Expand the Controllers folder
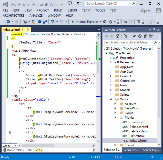Image resolution: width=163 pixels, height=160 pixels. pos(110,81)
